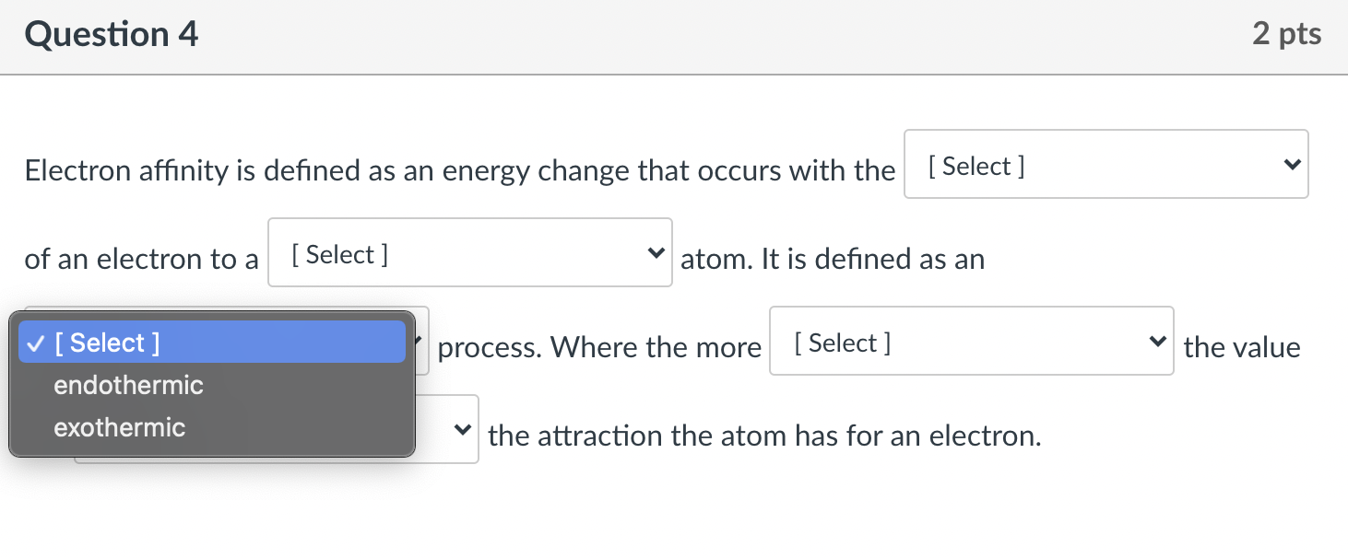Click the chevron icon on the first Select dropdown
The height and width of the screenshot is (558, 1348).
[1291, 164]
